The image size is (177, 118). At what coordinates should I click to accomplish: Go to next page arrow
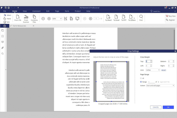pos(90,19)
